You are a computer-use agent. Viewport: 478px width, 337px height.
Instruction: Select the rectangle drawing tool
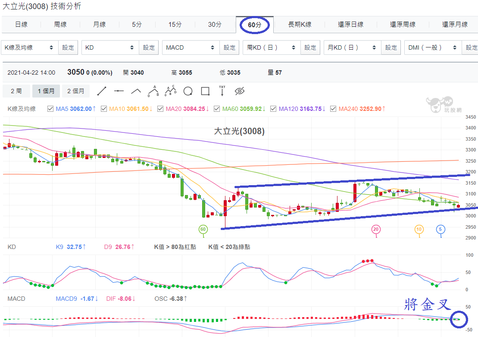coord(205,91)
